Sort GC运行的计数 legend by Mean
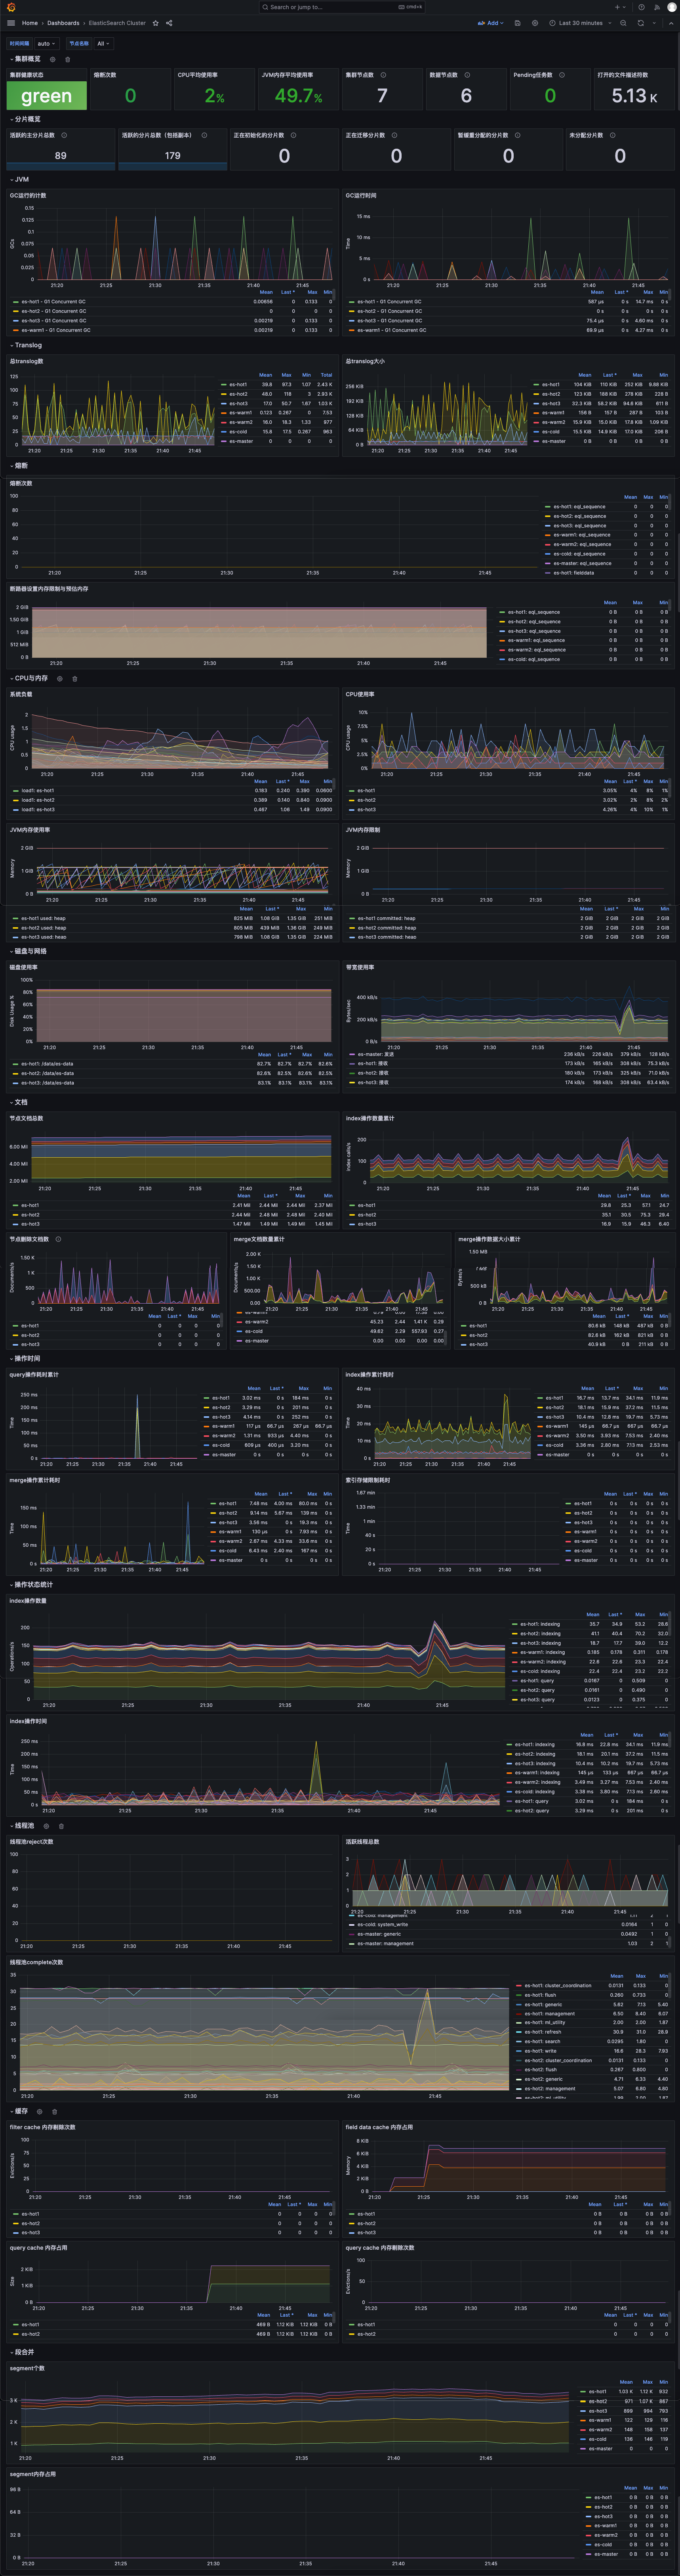The height and width of the screenshot is (2576, 680). pyautogui.click(x=266, y=292)
